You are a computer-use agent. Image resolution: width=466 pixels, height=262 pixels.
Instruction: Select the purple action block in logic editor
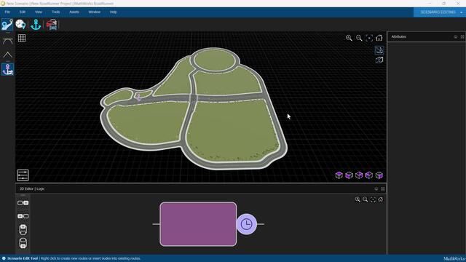[x=198, y=224]
